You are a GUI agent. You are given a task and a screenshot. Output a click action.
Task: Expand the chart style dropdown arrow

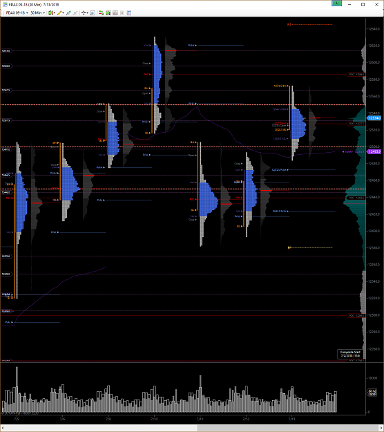pos(55,13)
